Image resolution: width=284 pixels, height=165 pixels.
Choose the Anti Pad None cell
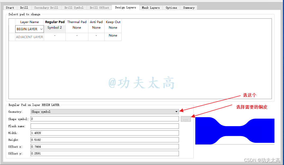(96, 28)
